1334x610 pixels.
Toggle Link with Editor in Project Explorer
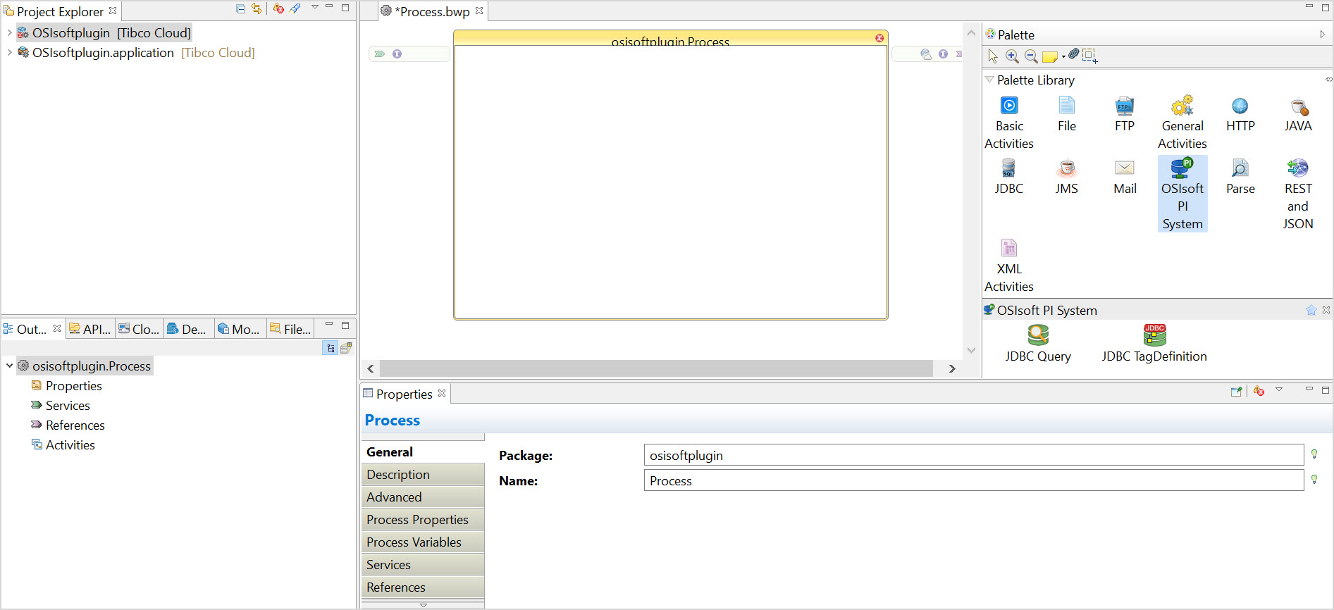[257, 9]
